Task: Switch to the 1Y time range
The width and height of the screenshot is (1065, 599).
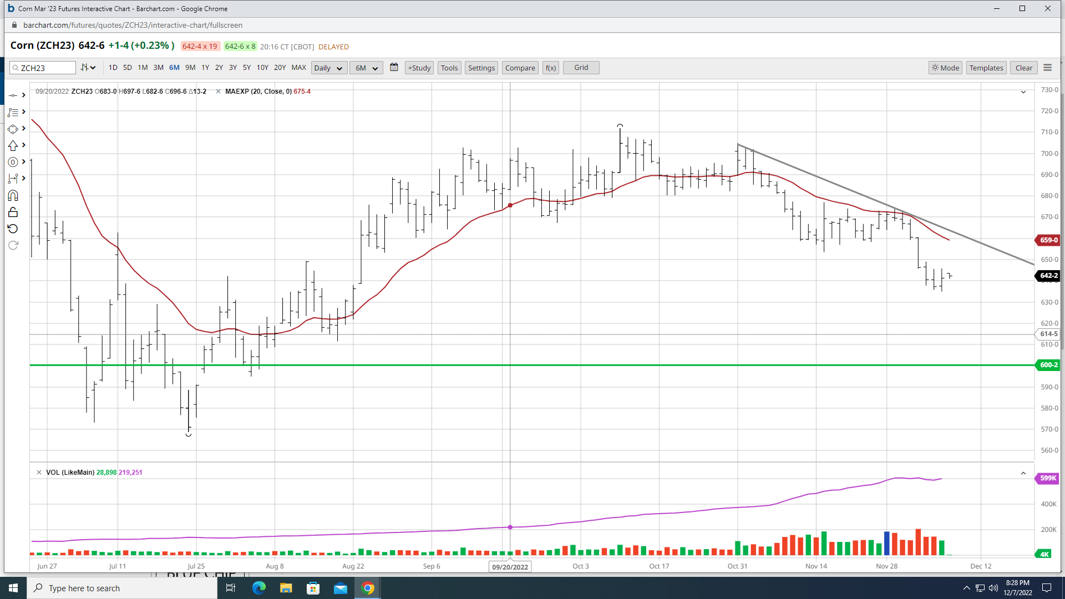Action: point(205,68)
